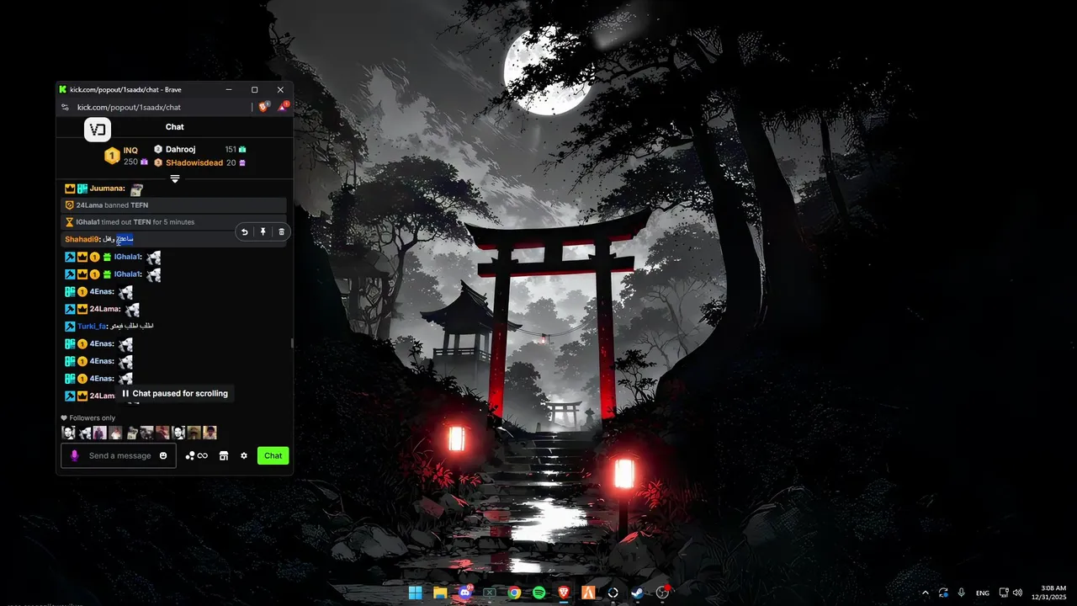Open site settings icon left of URL
Viewport: 1077px width, 606px height.
click(x=65, y=107)
